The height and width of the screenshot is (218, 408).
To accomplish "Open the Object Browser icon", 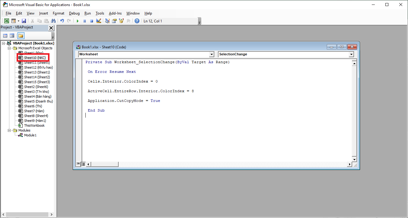I will point(121,21).
